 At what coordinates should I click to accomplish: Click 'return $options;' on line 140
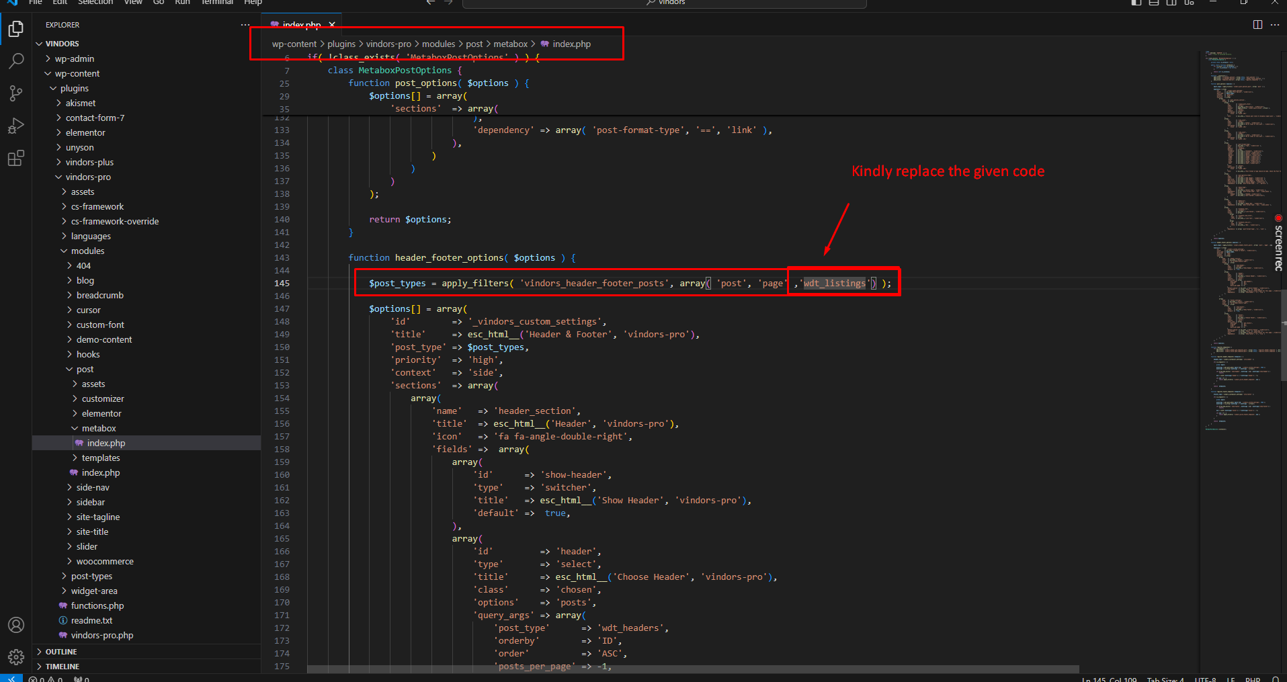[410, 220]
